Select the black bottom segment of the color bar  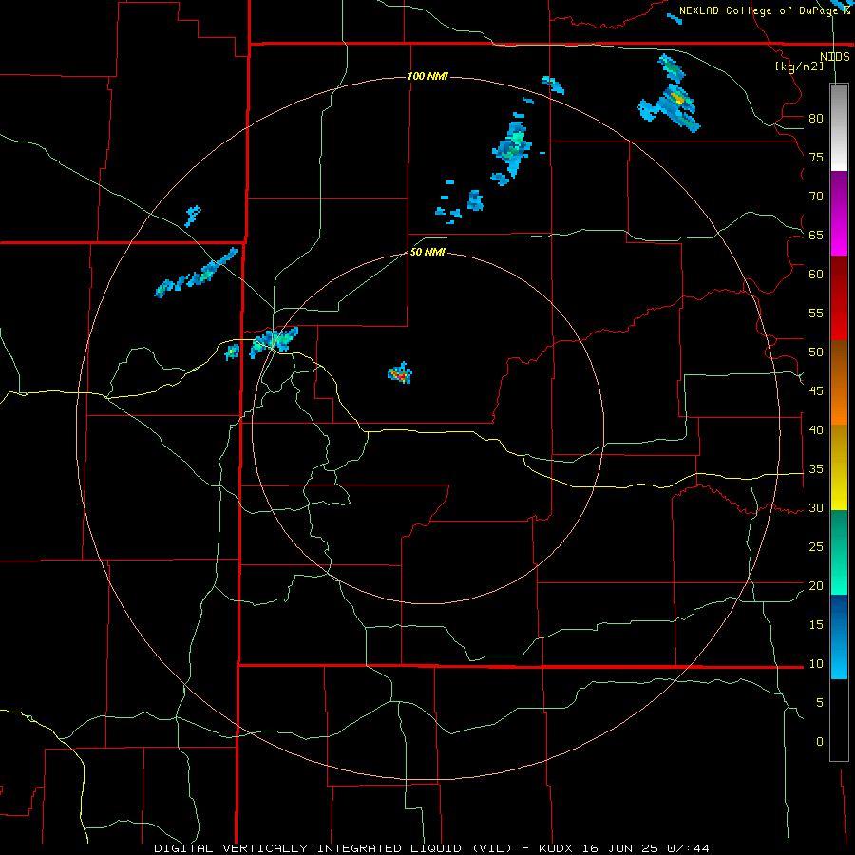coord(839,720)
